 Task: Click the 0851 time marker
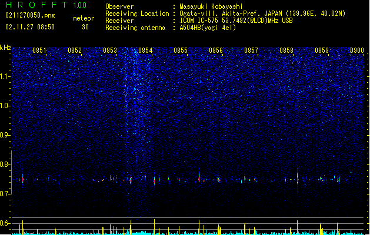(x=39, y=51)
